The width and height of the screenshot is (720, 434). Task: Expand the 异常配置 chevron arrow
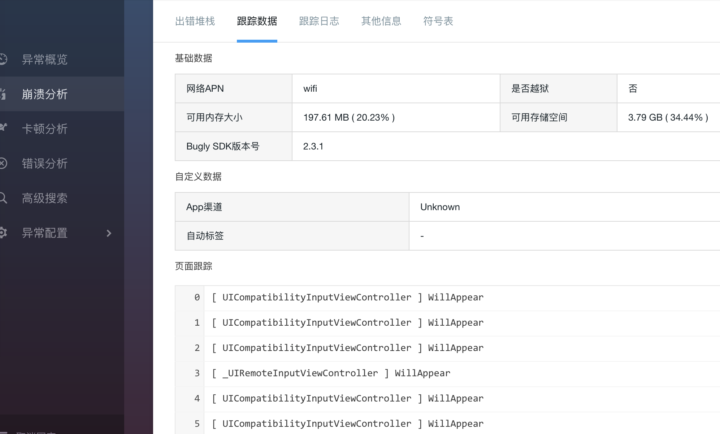(109, 233)
